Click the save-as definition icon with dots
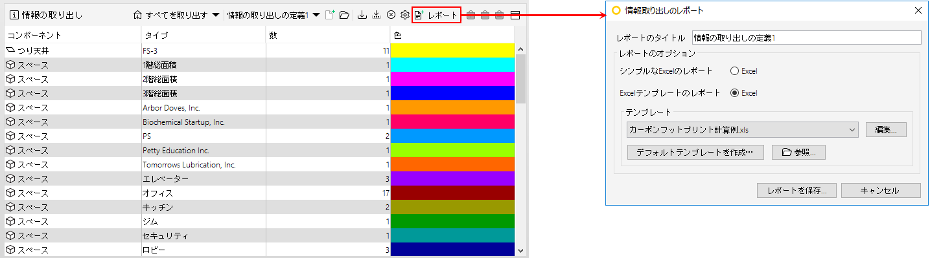Image resolution: width=930 pixels, height=258 pixels. [x=377, y=15]
